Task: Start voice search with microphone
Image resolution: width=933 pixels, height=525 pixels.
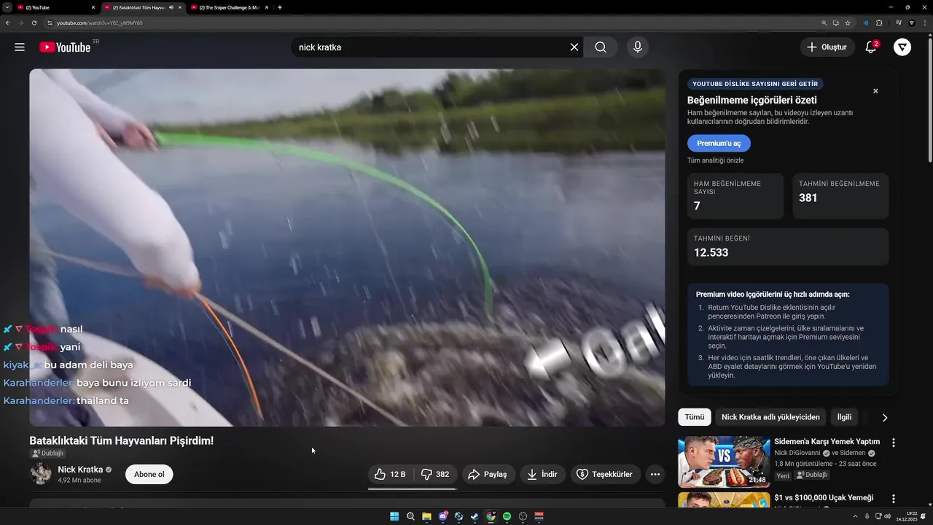Action: click(x=638, y=47)
